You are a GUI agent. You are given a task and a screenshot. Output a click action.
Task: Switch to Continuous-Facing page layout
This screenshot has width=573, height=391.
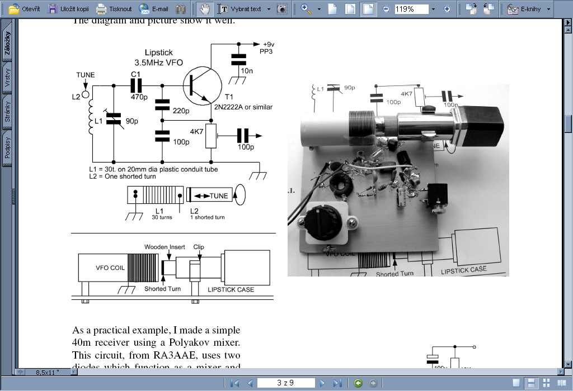coord(546,383)
